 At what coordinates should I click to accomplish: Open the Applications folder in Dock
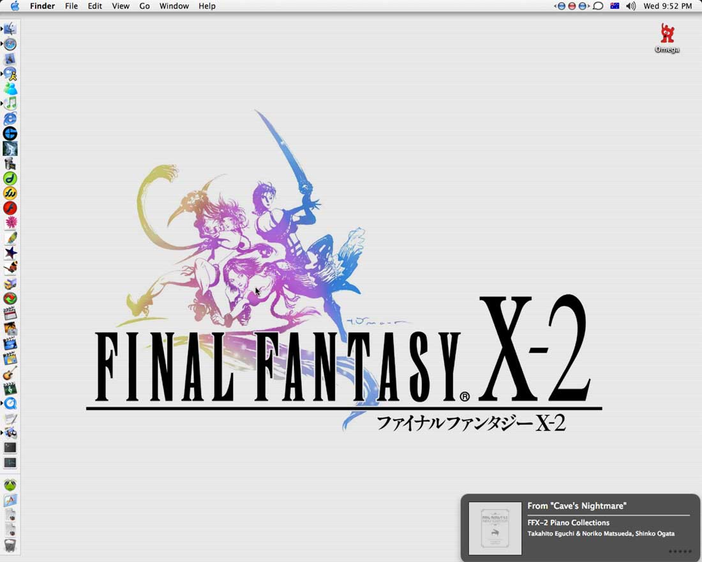[x=10, y=499]
